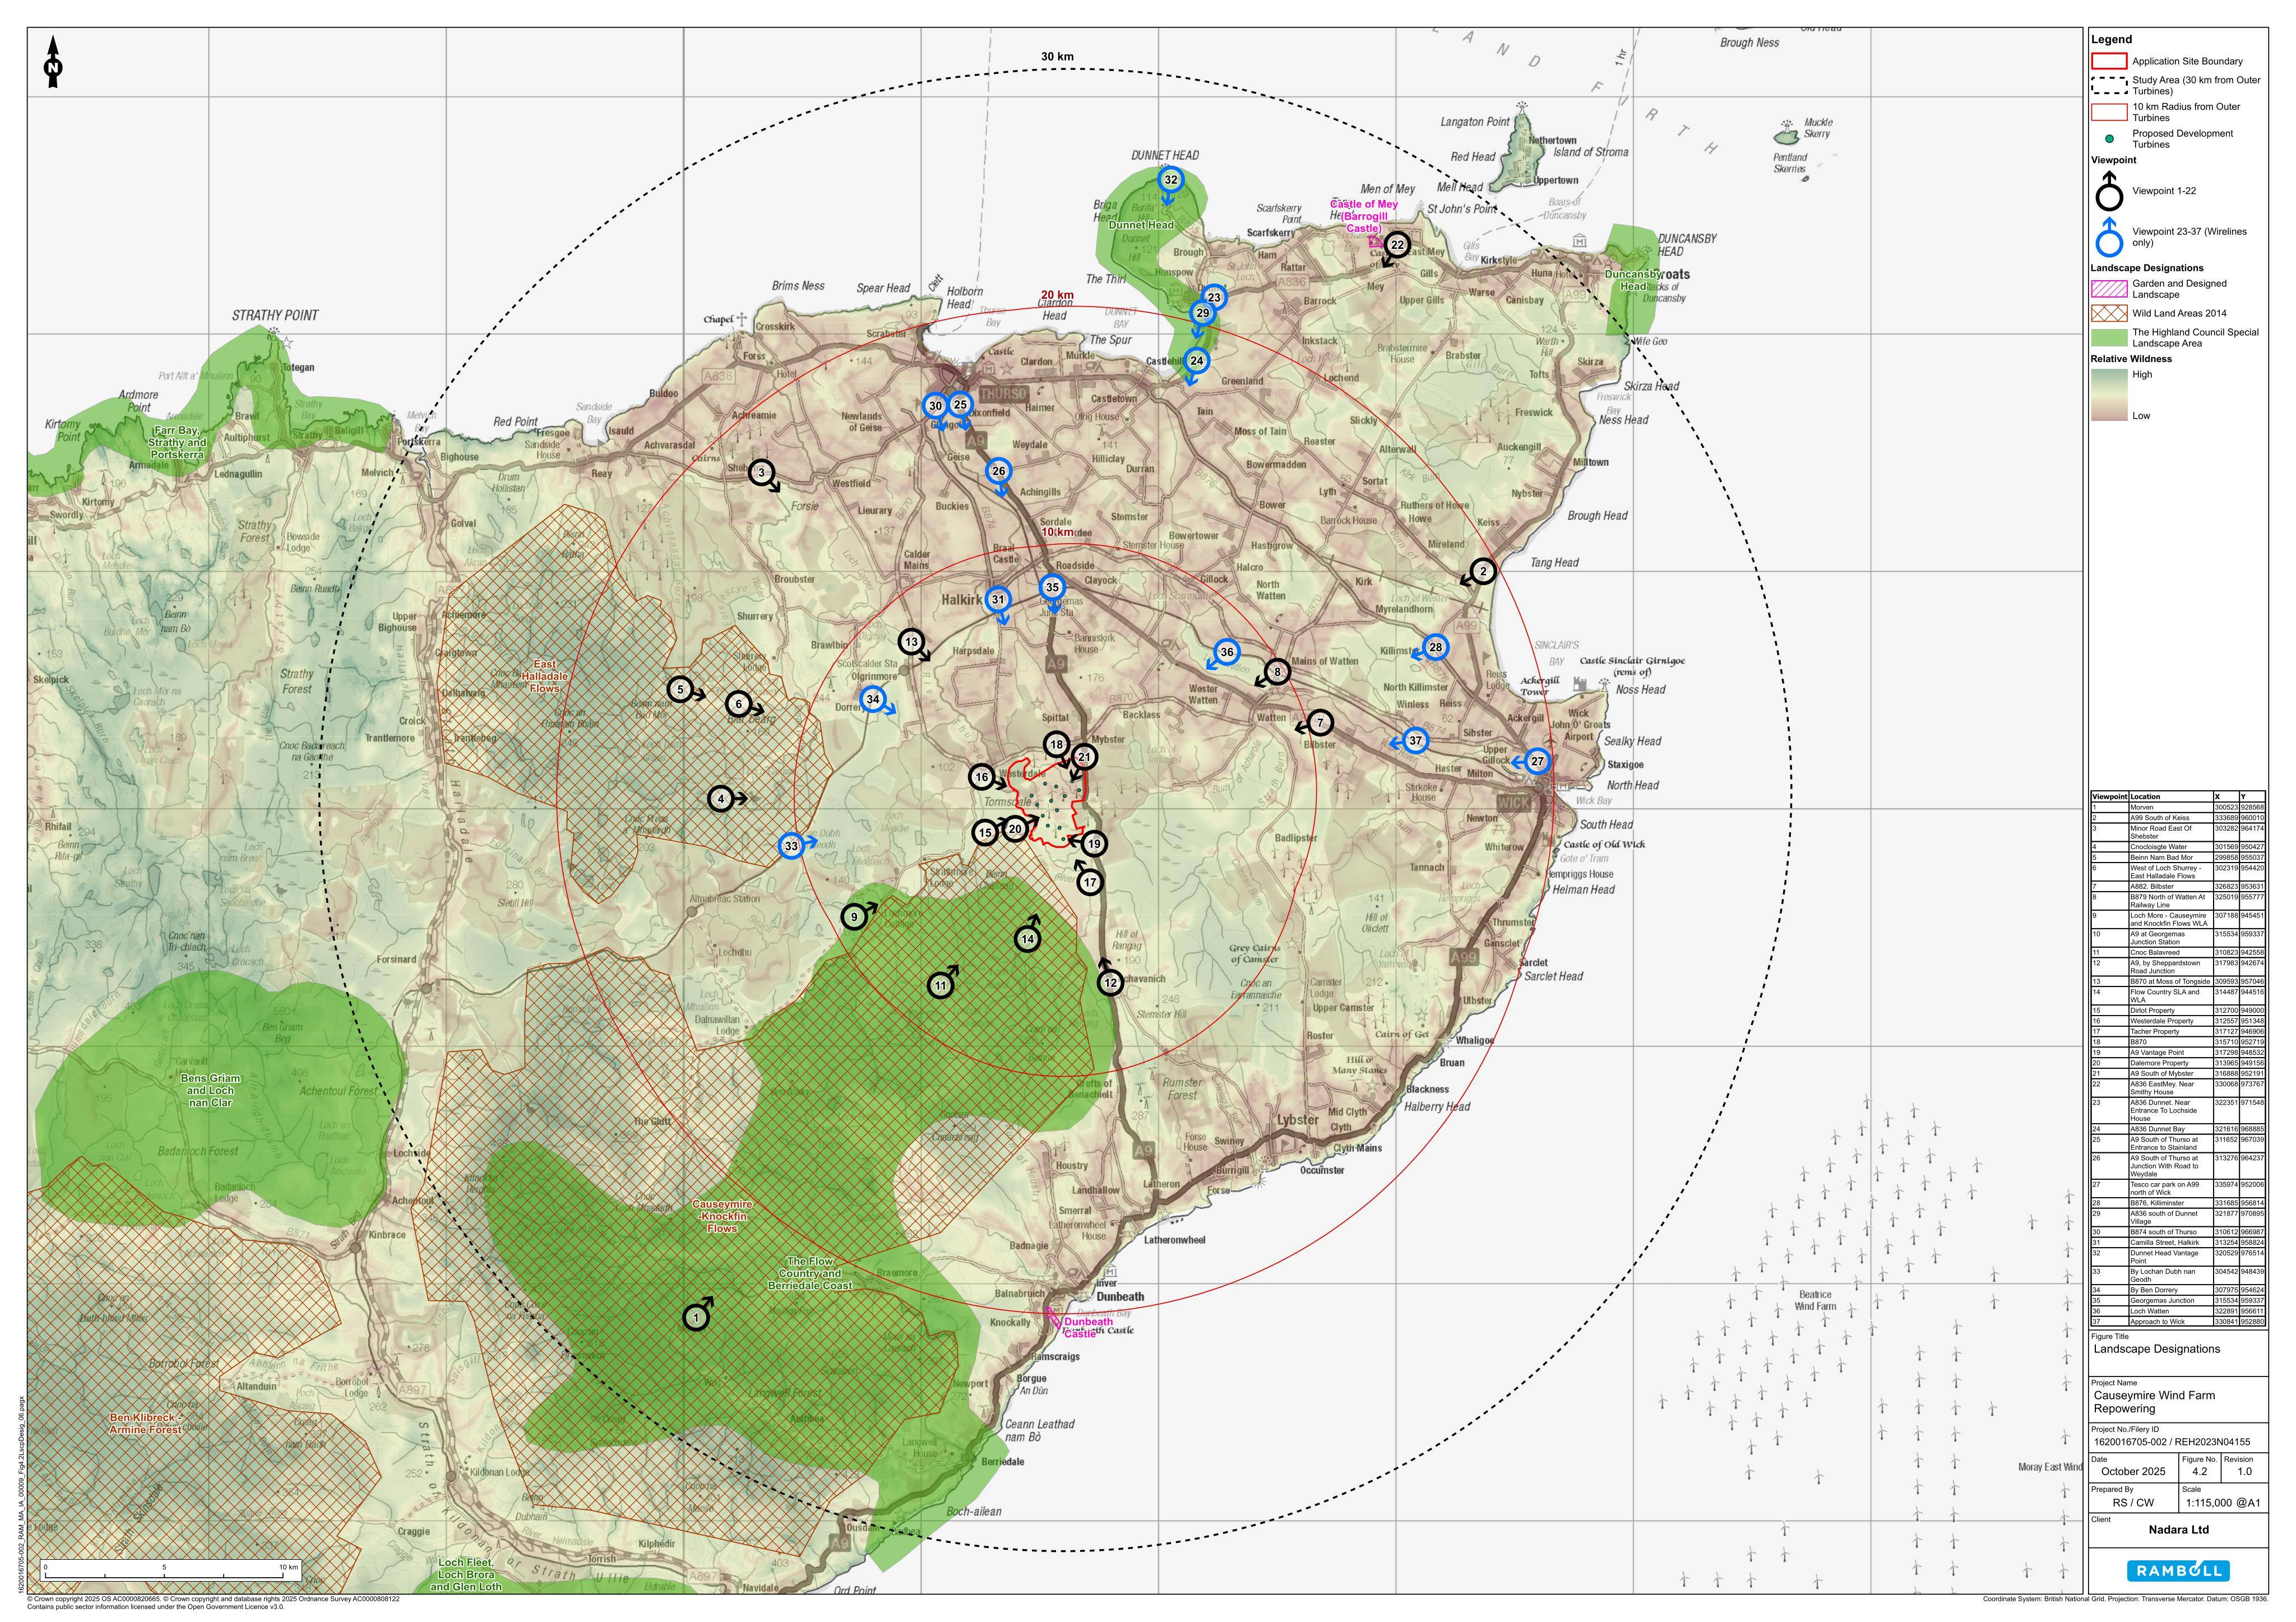
Task: Select viewpoint marker 2 near Keiss
Action: [x=1483, y=572]
